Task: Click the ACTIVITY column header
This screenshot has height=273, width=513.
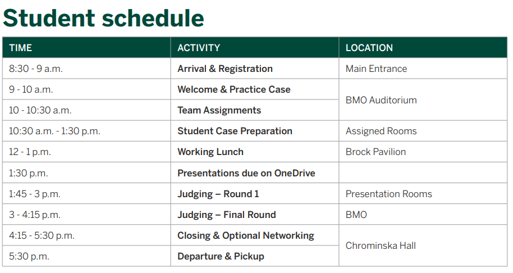Action: [x=199, y=48]
